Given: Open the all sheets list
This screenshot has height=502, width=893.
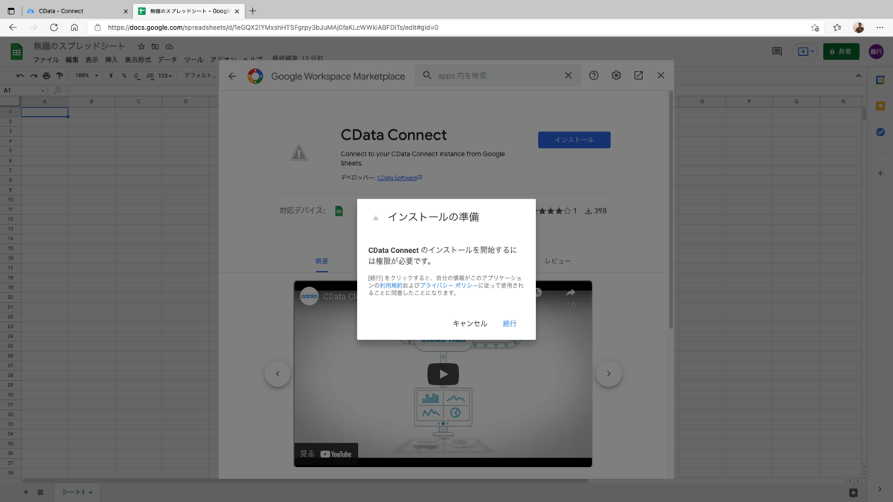Looking at the screenshot, I should tap(41, 492).
